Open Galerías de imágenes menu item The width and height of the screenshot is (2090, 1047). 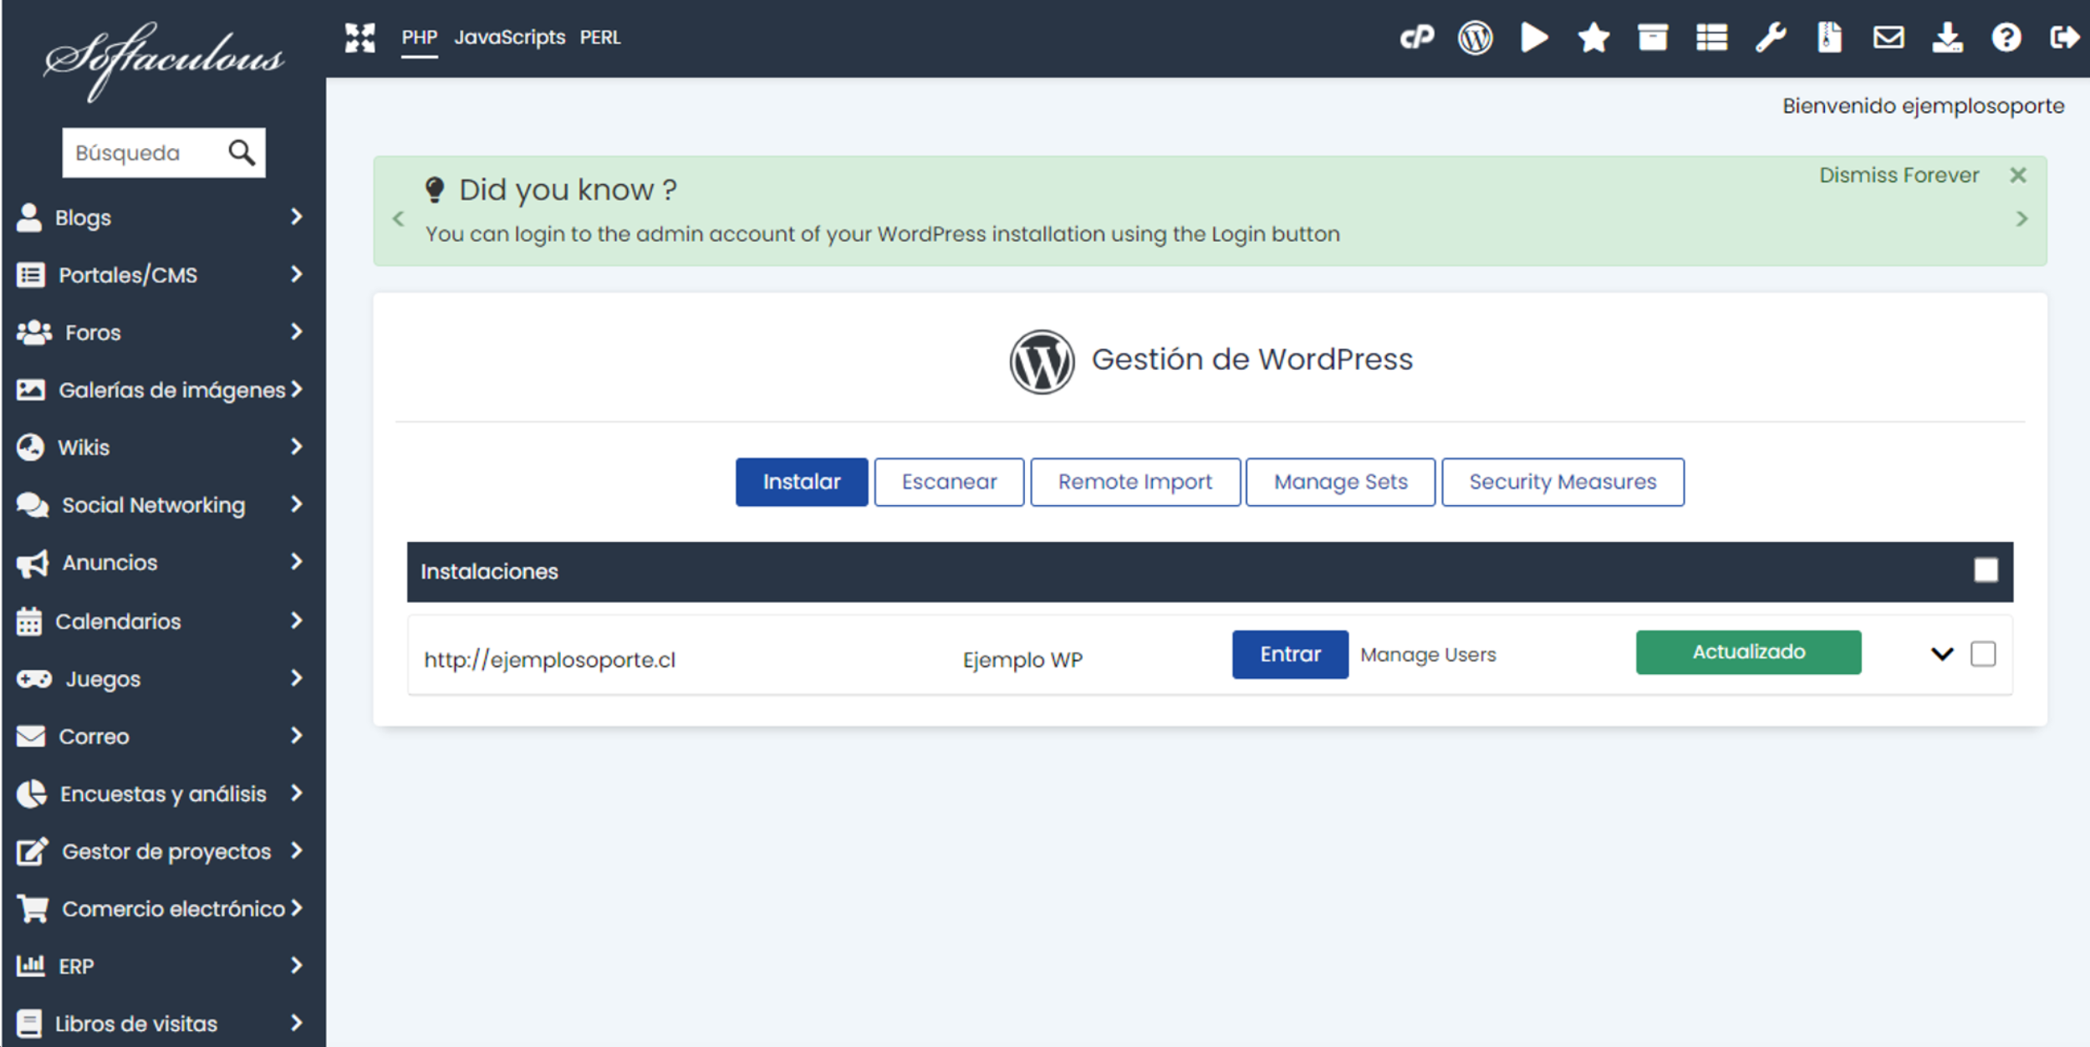pyautogui.click(x=172, y=390)
